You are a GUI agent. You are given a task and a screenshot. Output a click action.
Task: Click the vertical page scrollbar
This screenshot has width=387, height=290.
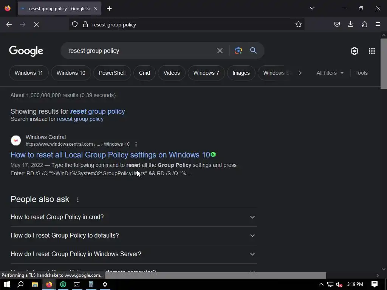[x=384, y=63]
